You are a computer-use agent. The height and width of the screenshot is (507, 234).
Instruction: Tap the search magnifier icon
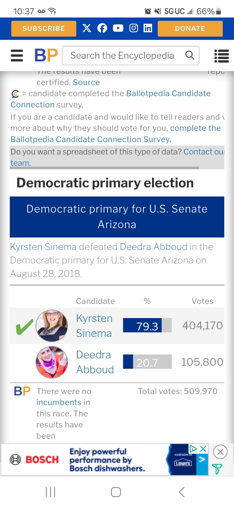[190, 55]
